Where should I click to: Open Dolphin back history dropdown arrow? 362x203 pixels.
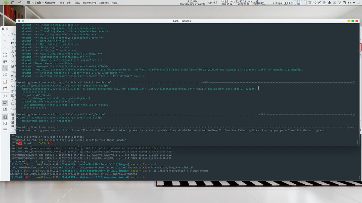[8, 35]
